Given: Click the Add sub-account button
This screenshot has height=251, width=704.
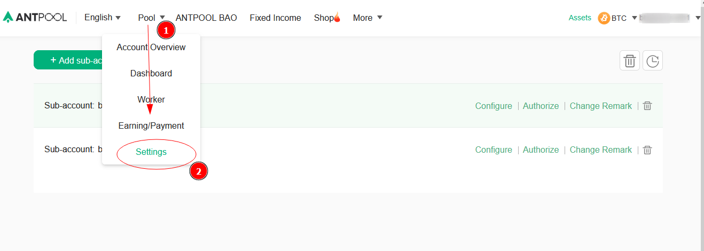Looking at the screenshot, I should click(x=68, y=60).
